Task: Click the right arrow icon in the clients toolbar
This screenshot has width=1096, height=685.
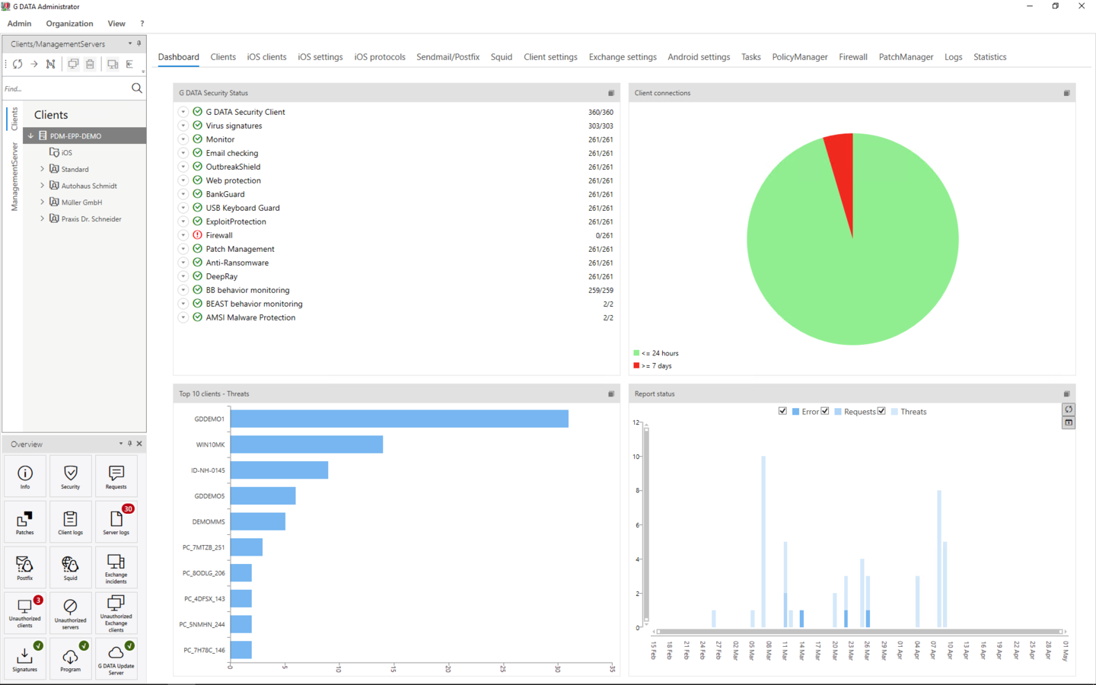Action: [34, 64]
